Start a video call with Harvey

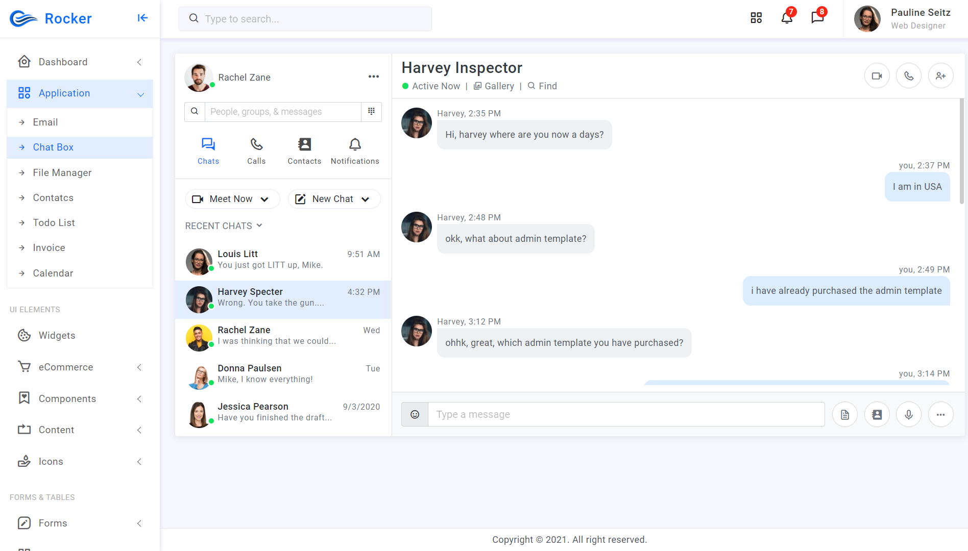[877, 76]
